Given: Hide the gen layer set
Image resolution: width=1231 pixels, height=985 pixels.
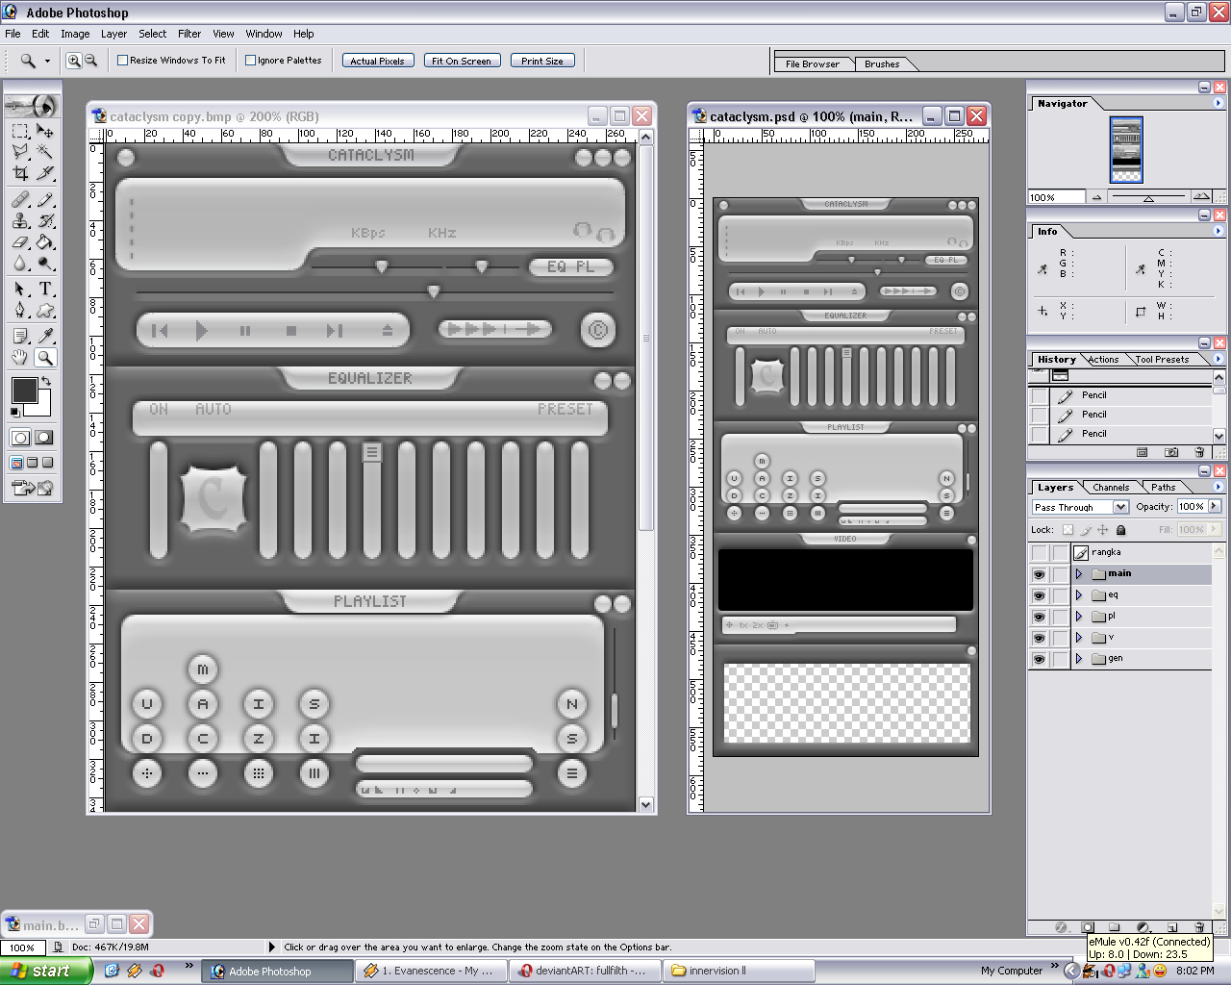Looking at the screenshot, I should 1039,659.
